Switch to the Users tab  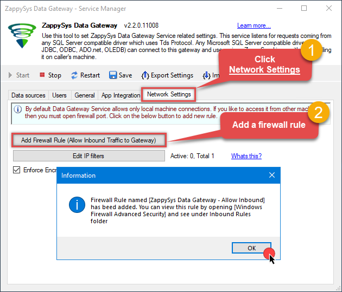59,95
